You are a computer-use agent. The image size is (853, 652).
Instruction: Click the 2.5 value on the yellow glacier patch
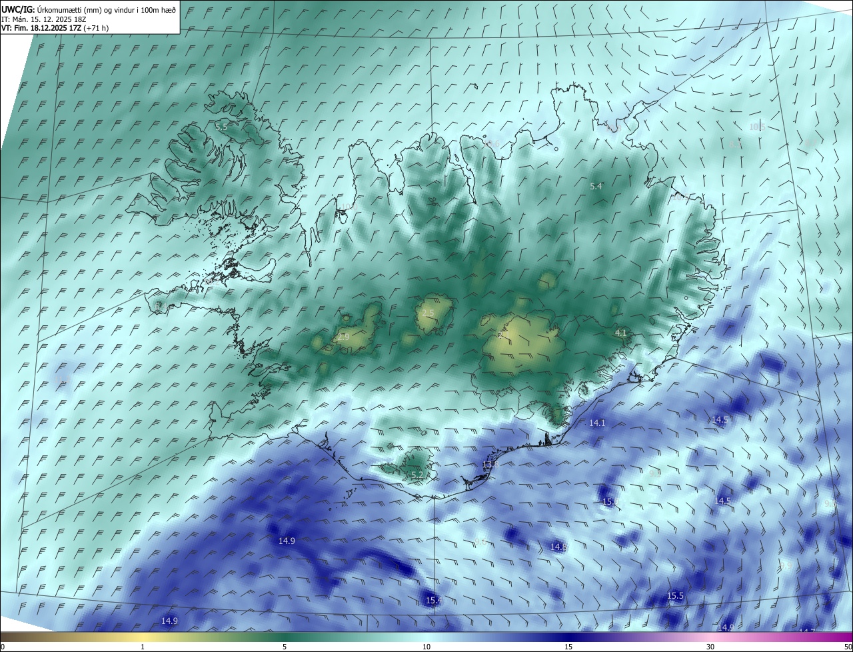(428, 313)
